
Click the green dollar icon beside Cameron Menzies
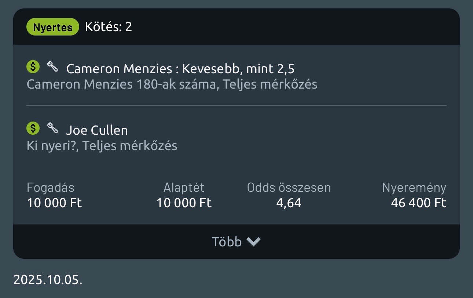click(33, 67)
